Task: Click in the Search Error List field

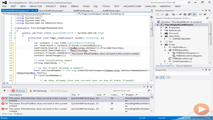Action: click(x=129, y=91)
